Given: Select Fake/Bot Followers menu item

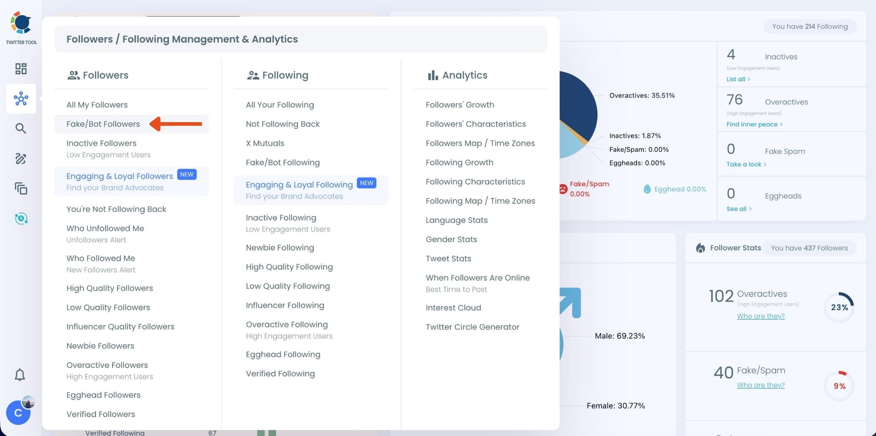Looking at the screenshot, I should click(x=103, y=124).
